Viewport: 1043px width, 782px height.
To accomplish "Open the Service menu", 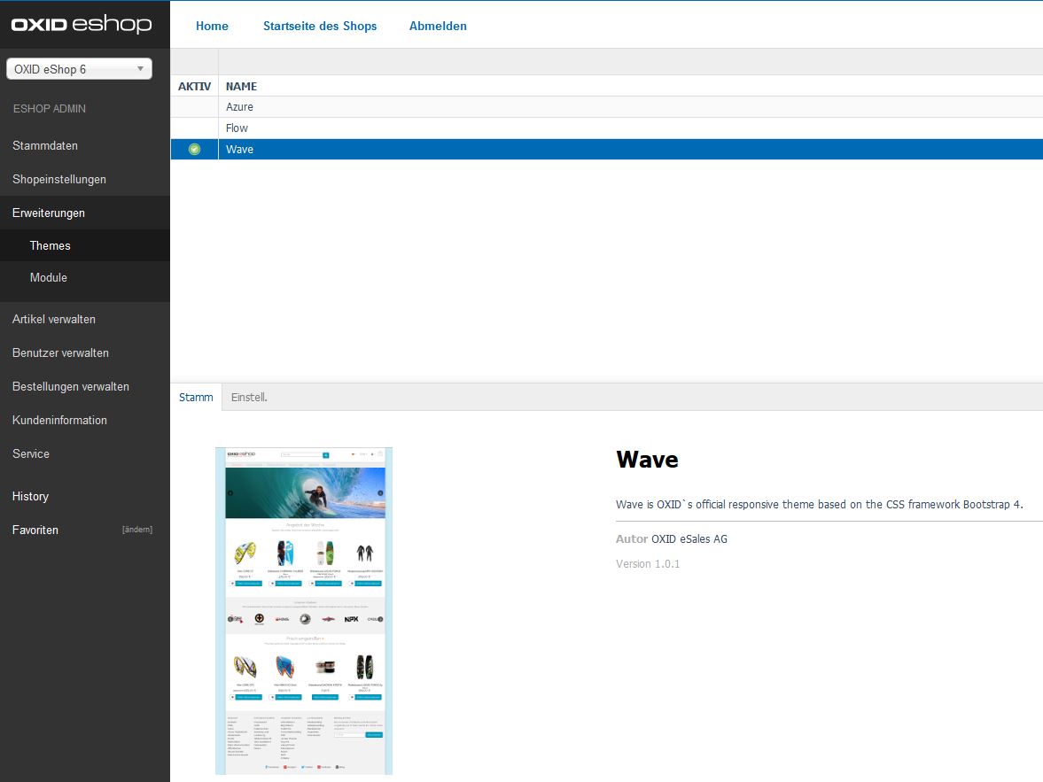I will click(x=31, y=453).
